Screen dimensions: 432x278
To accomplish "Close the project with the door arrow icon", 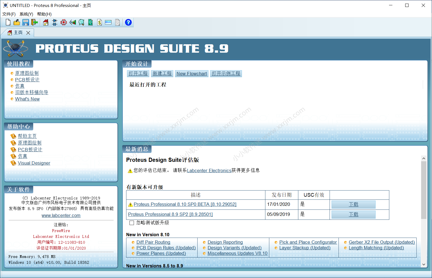I will 35,22.
